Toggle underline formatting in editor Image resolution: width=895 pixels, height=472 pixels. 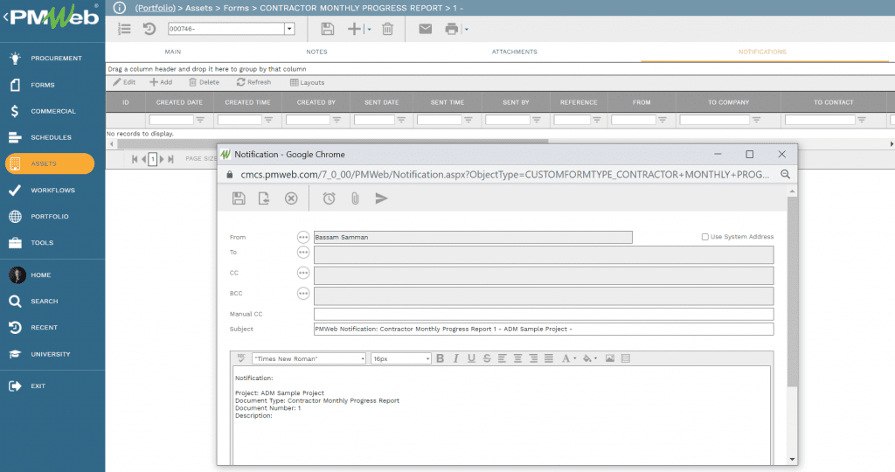(471, 358)
